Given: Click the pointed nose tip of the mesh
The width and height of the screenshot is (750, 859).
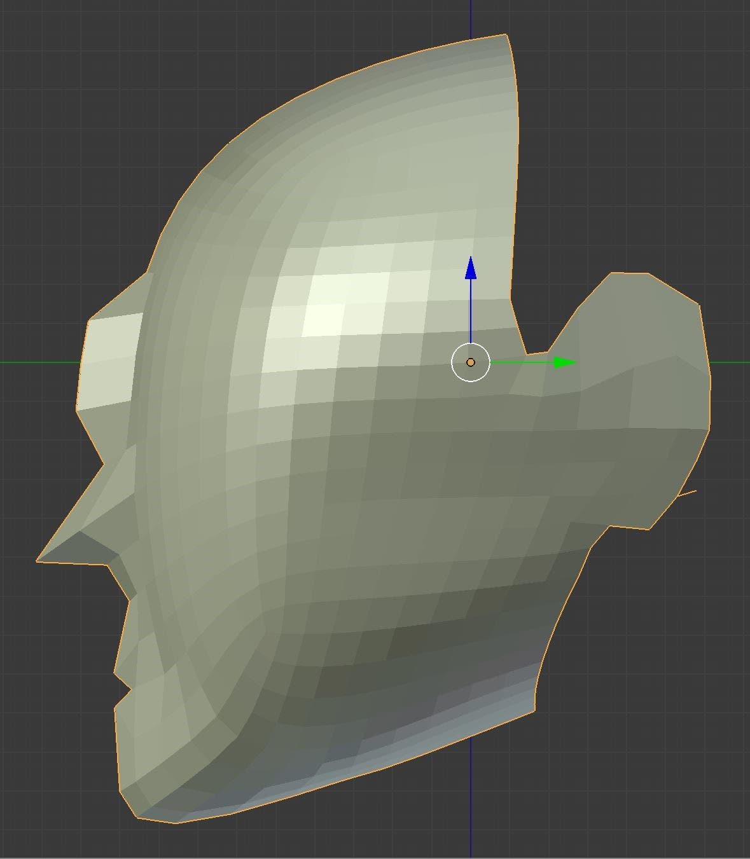Looking at the screenshot, I should point(41,559).
